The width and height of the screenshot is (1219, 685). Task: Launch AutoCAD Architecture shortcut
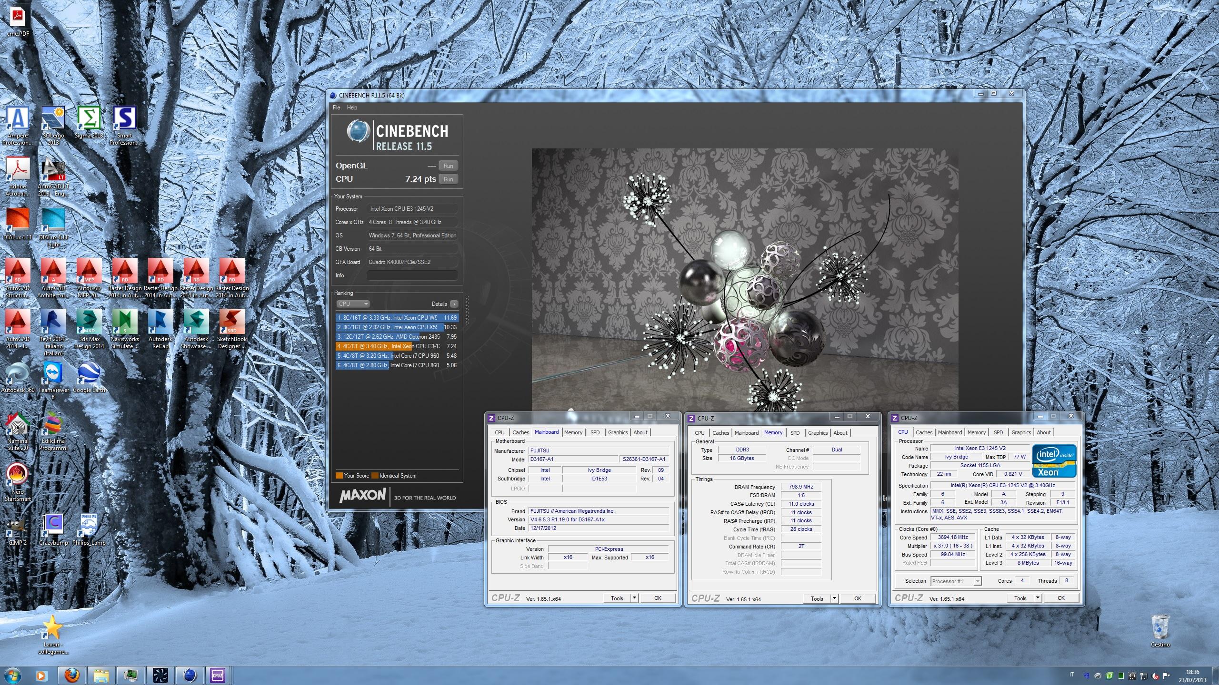click(x=53, y=279)
